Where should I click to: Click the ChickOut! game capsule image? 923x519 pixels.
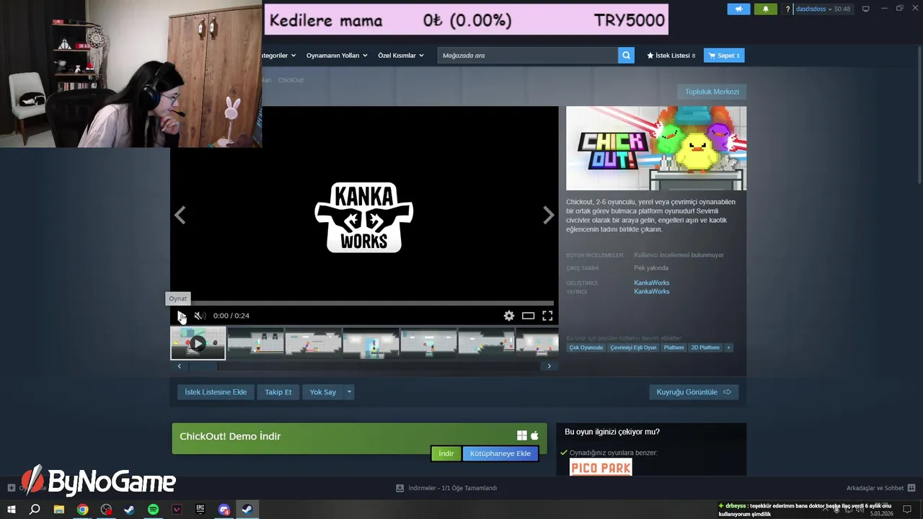(x=656, y=148)
